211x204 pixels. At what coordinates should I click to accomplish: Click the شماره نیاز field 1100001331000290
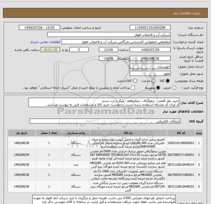[150, 27]
